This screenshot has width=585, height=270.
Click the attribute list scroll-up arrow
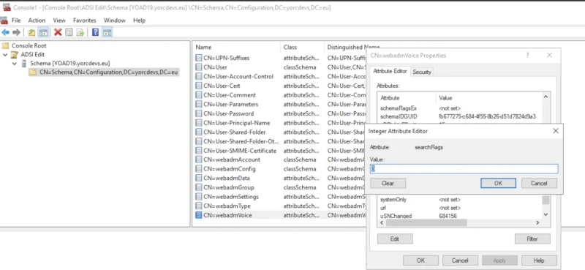tap(546, 97)
